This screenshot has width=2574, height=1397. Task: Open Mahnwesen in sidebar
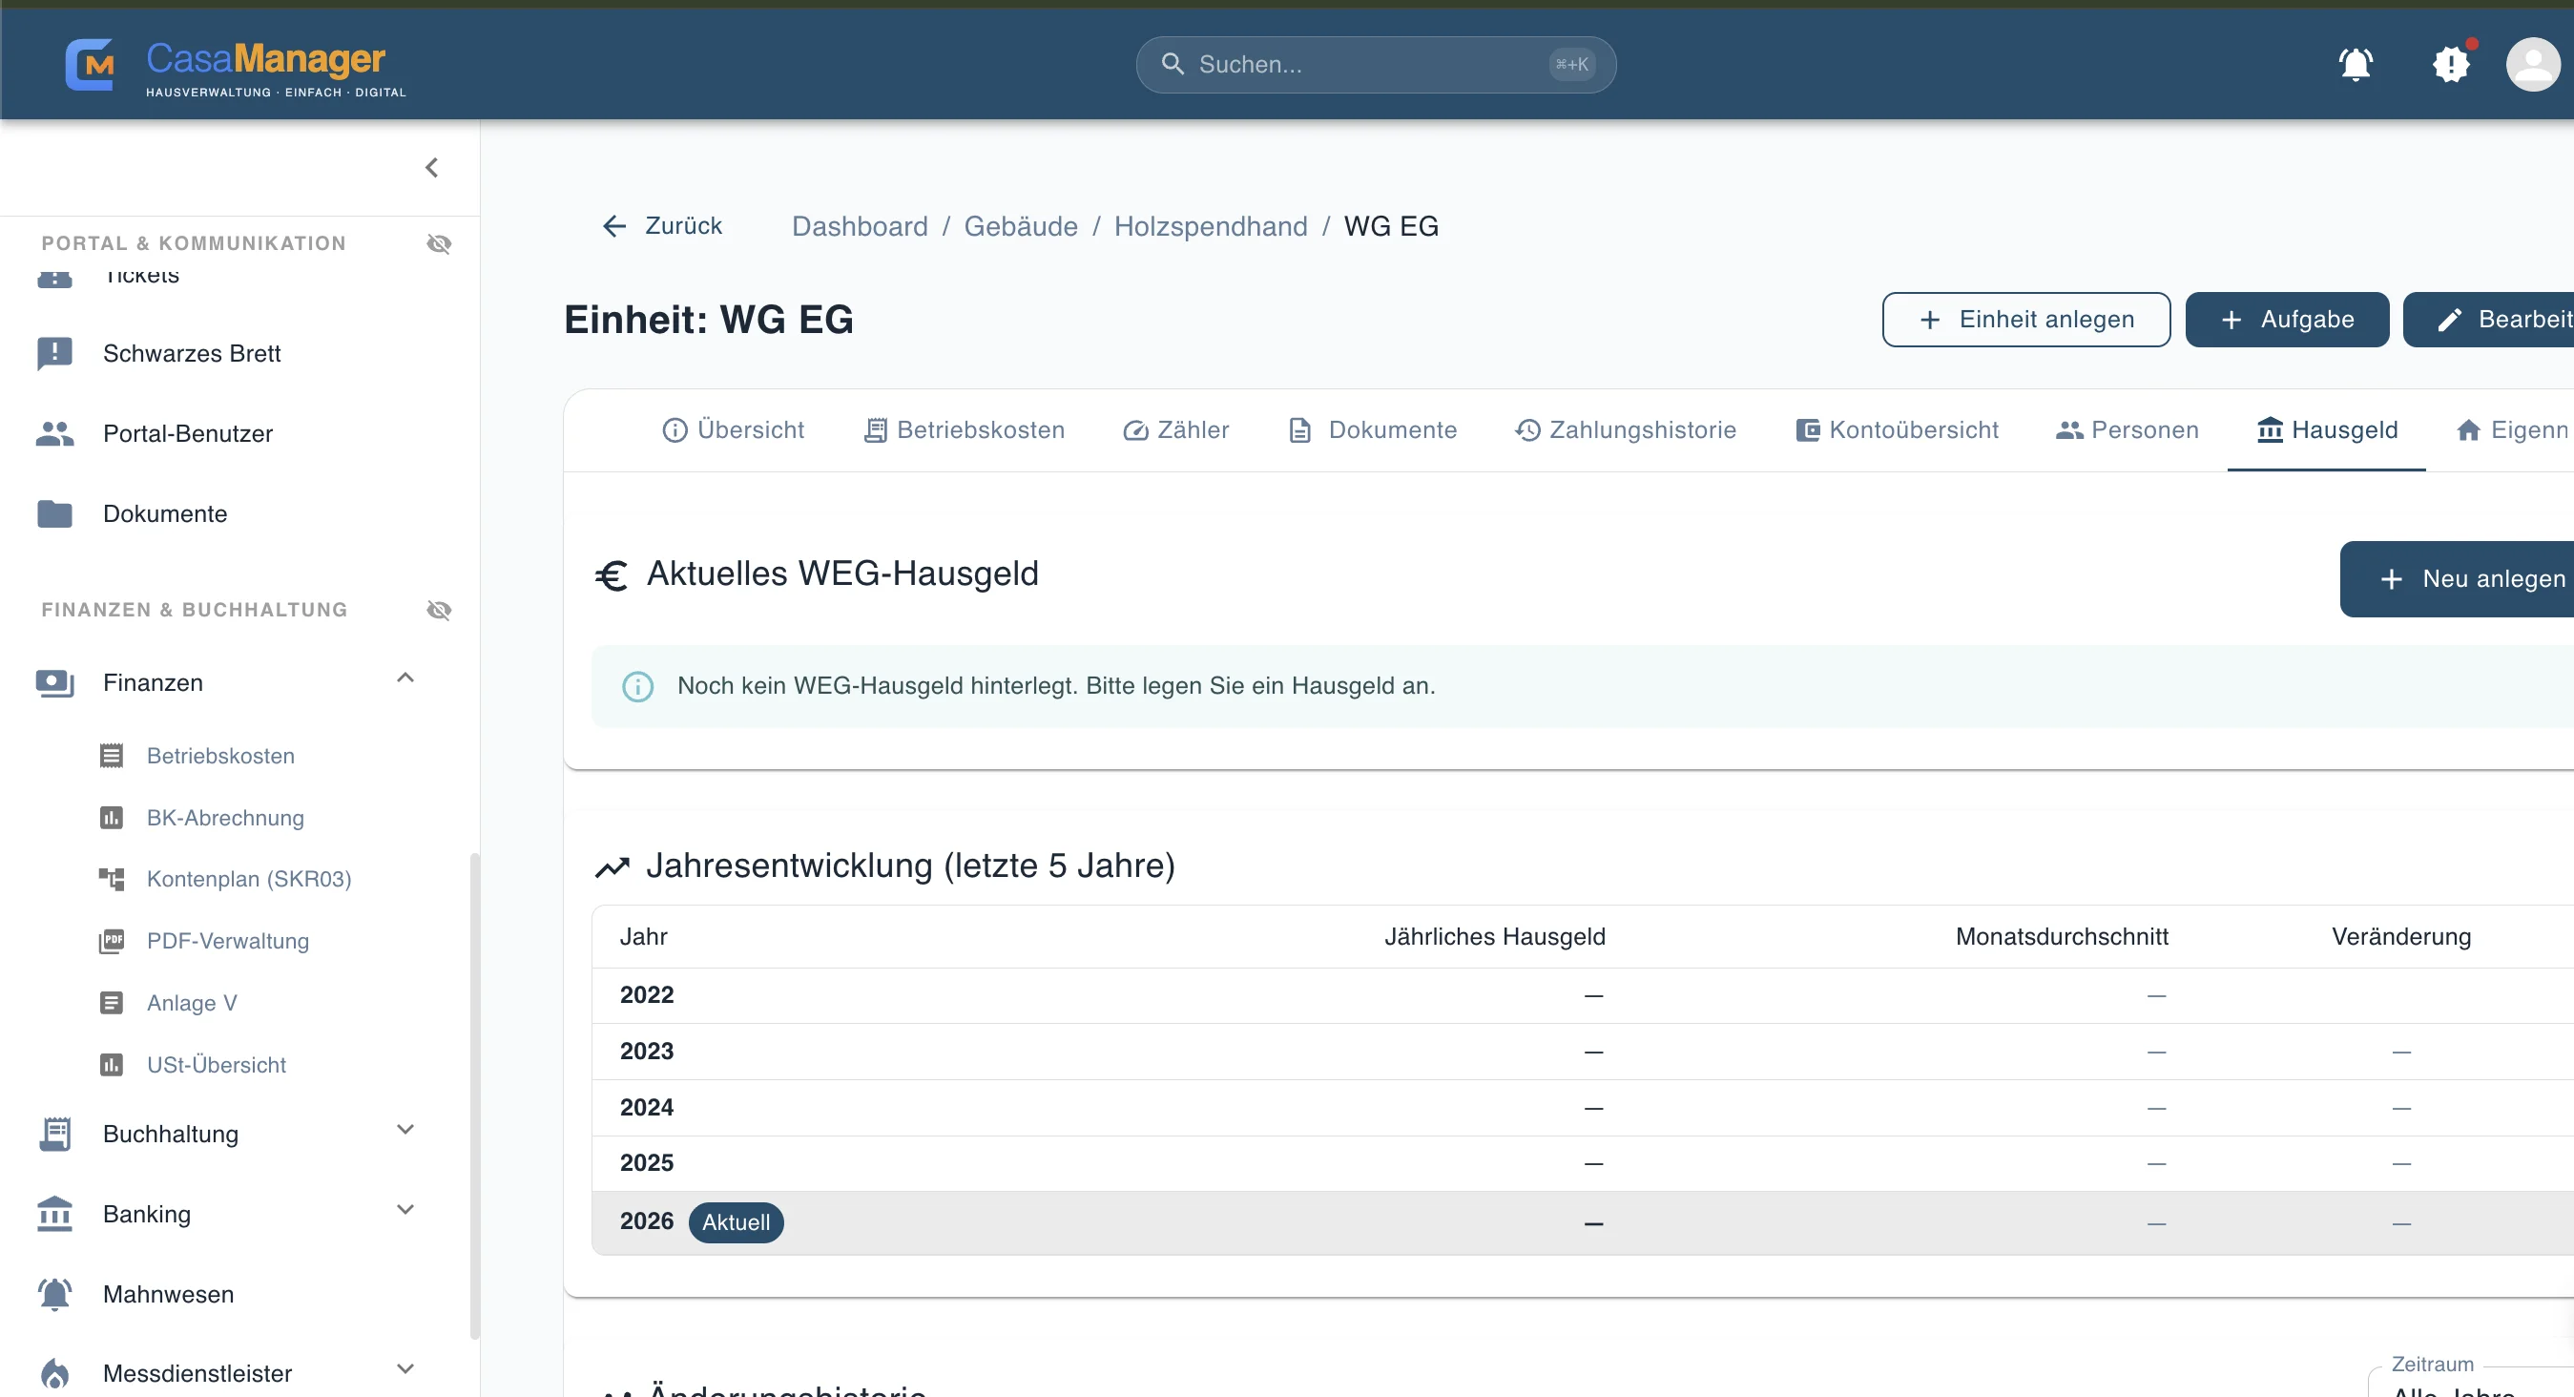click(x=168, y=1295)
